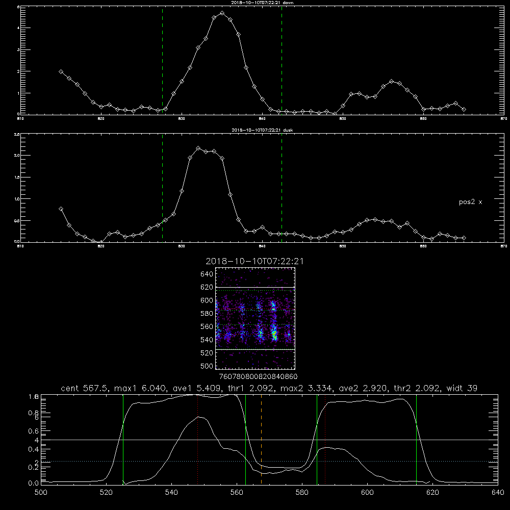510x510 pixels.
Task: Click the '560' label on bottom plot x-axis
Action: 237,493
